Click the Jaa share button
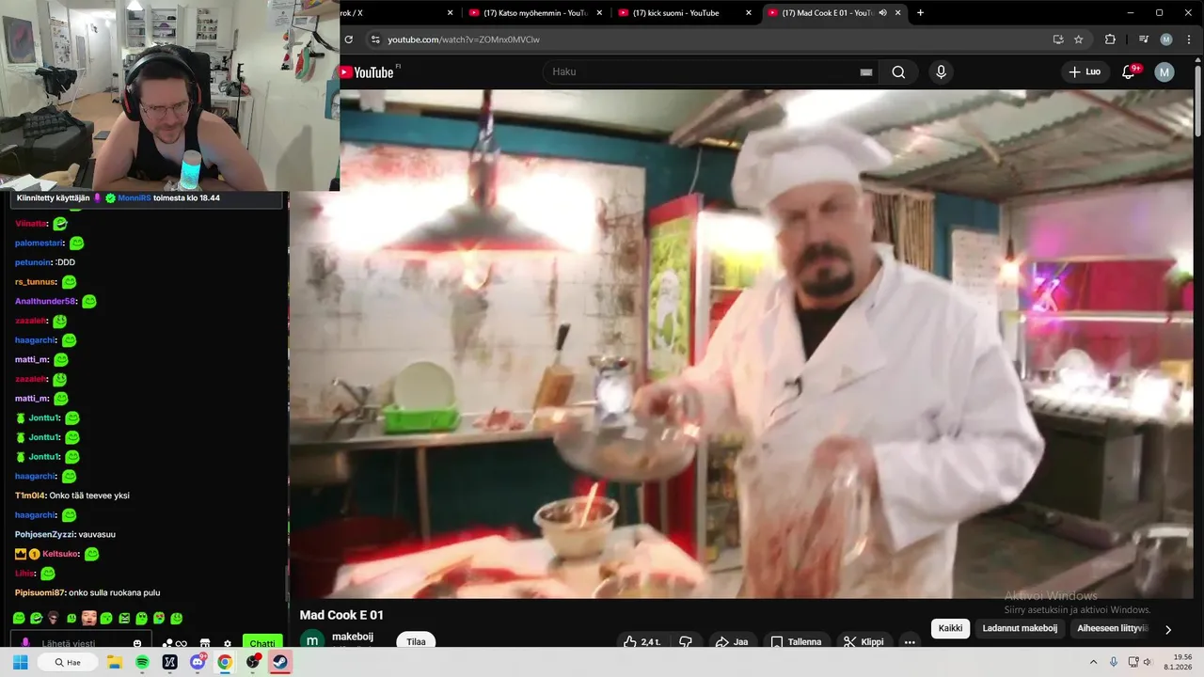 click(x=731, y=642)
